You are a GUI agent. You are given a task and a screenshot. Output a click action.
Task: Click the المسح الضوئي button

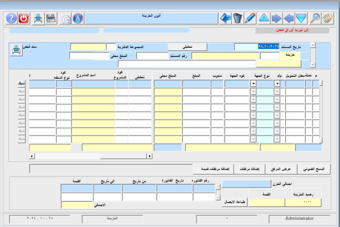coord(314,169)
